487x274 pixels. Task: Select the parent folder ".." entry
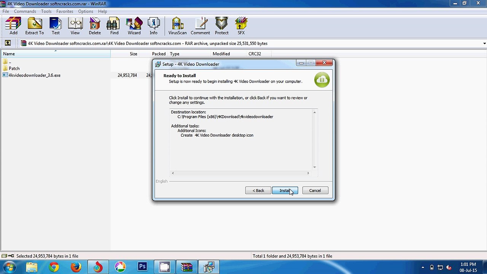pos(7,62)
